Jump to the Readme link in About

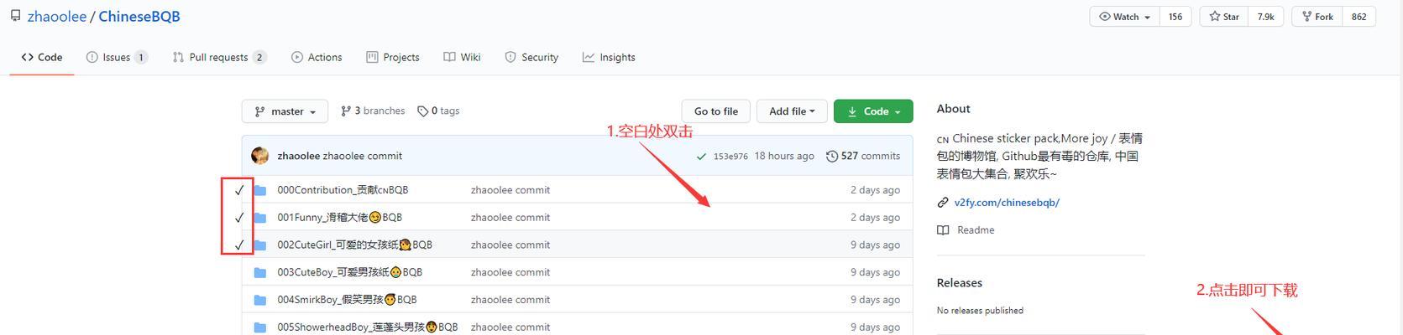(976, 229)
